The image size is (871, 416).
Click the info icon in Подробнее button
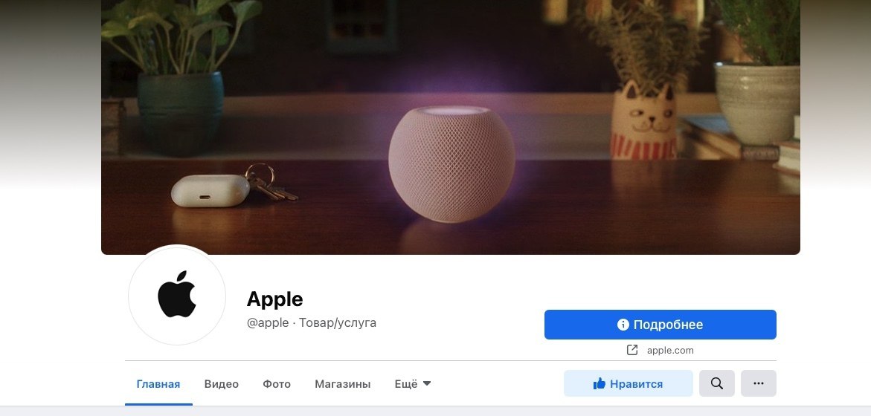coord(623,325)
